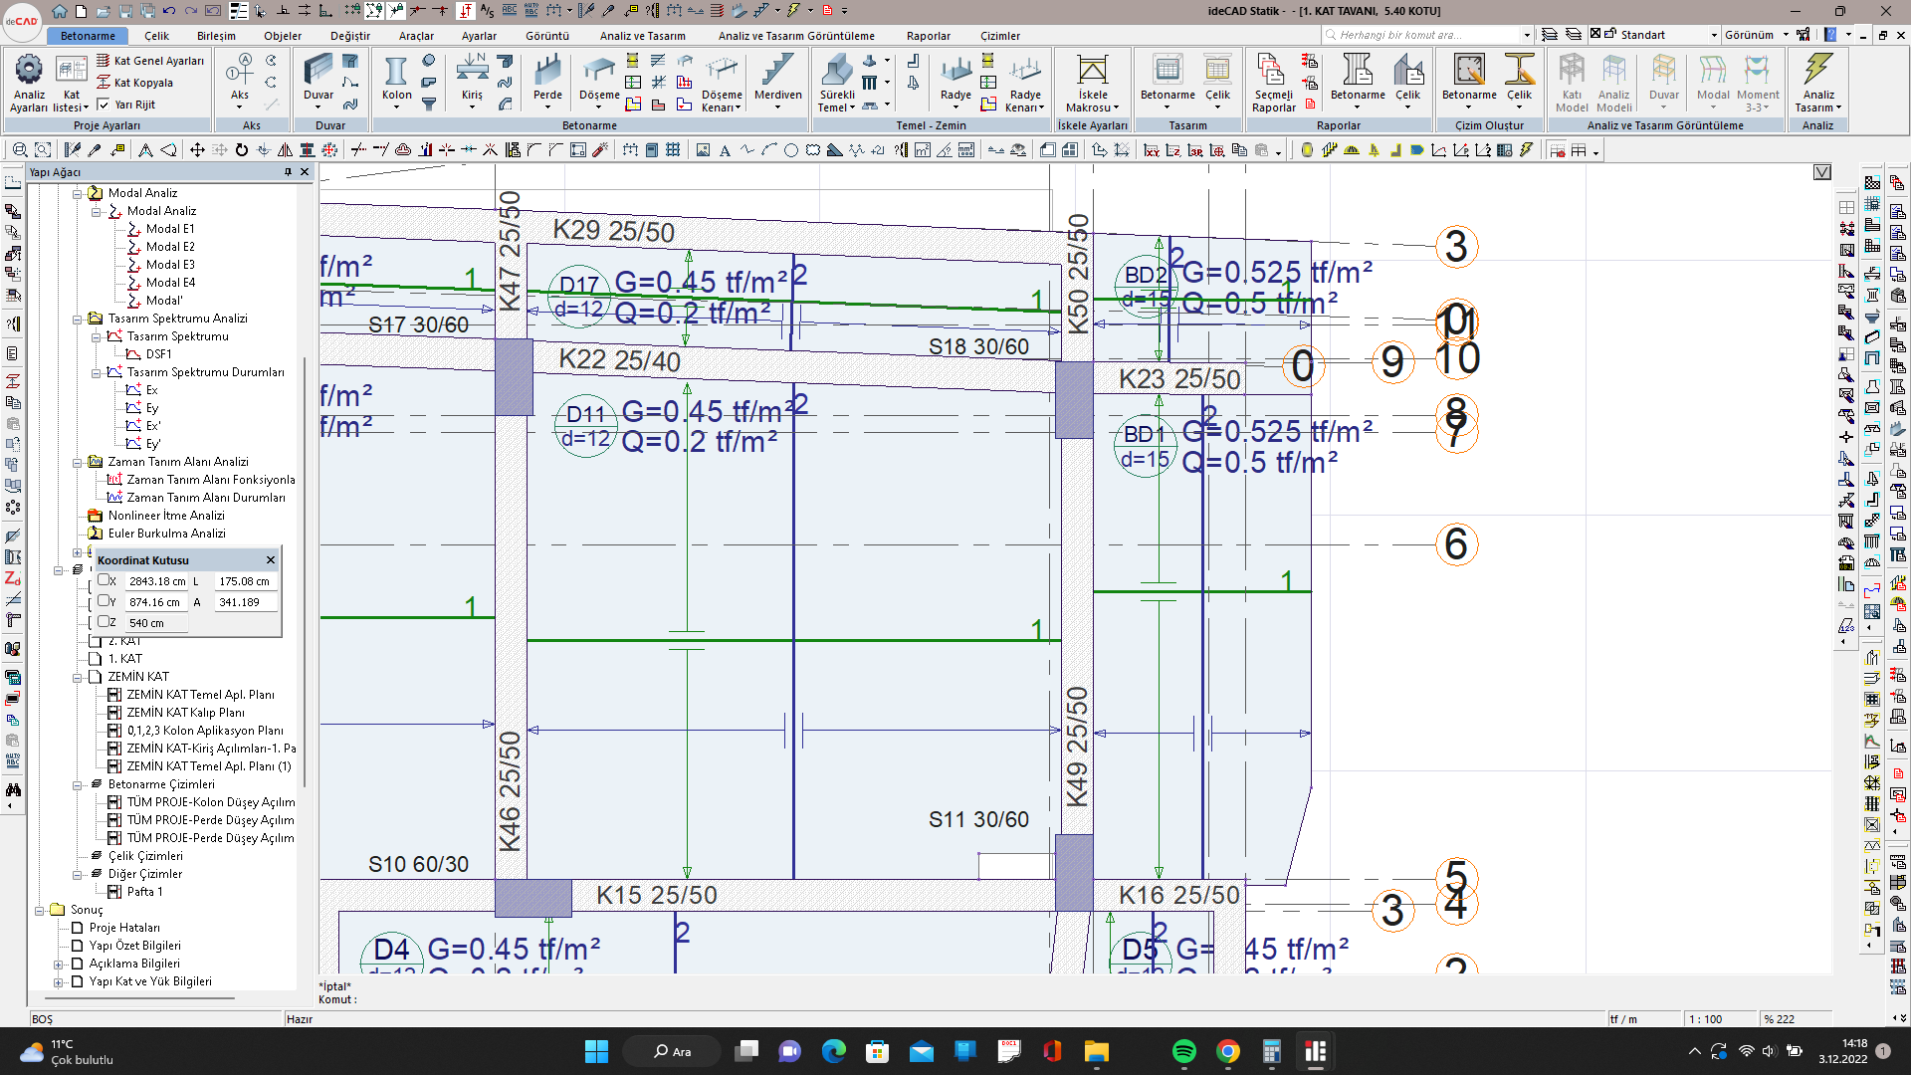Collapse the Zaman Tanım Alanı Analizi node
Screen dimensions: 1911x1075
[77, 463]
